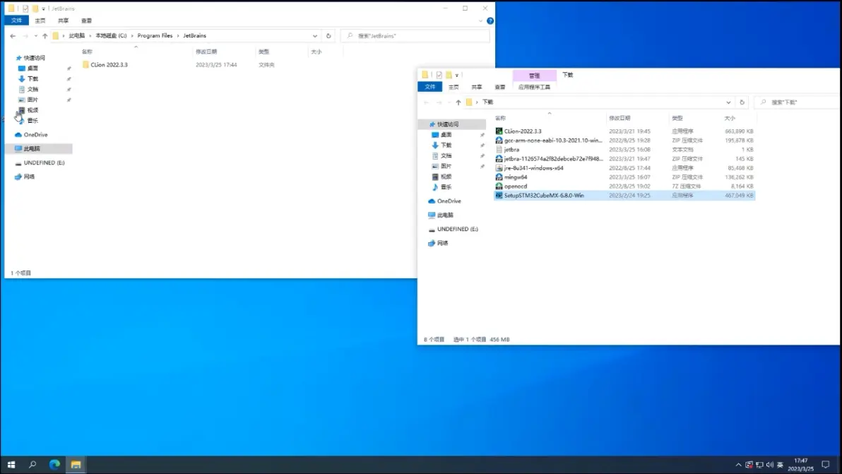Open taskbar search
The height and width of the screenshot is (474, 842).
pos(32,465)
